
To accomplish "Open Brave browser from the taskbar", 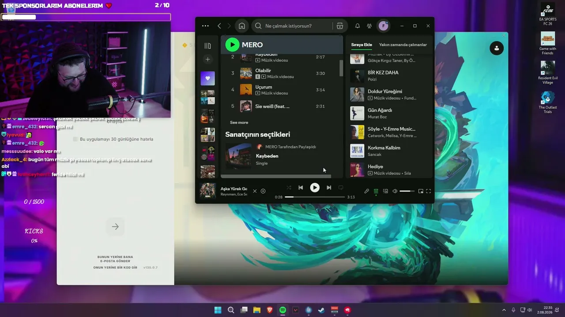I will click(270, 310).
